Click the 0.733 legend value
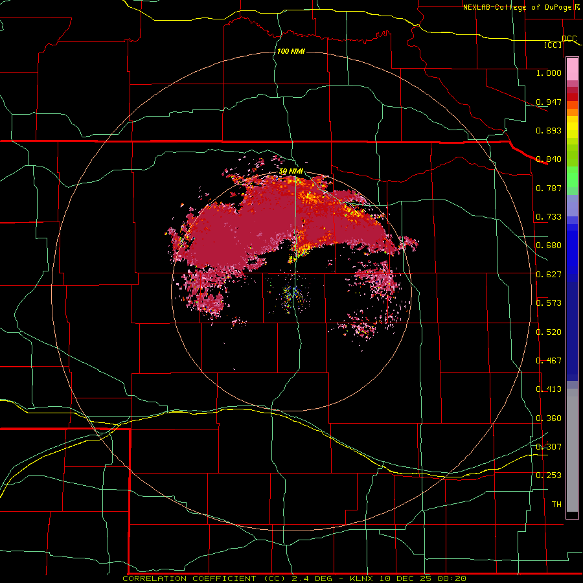 pyautogui.click(x=549, y=217)
